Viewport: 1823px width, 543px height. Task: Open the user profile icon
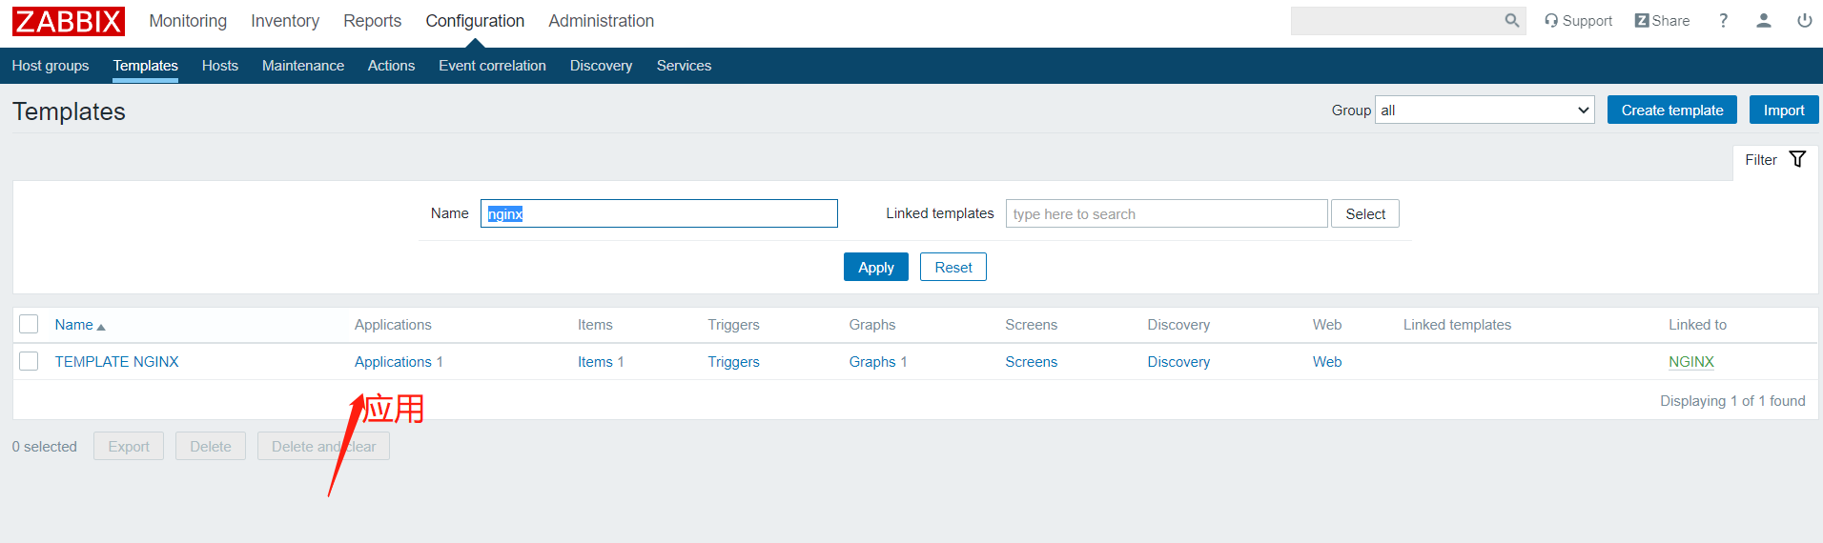point(1764,21)
